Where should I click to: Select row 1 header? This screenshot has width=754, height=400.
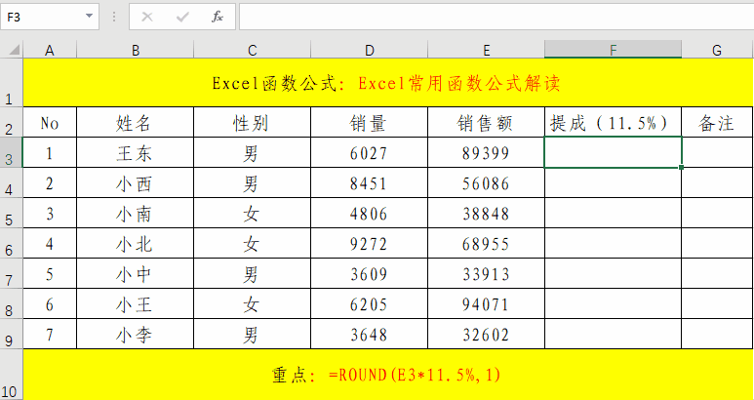(11, 83)
